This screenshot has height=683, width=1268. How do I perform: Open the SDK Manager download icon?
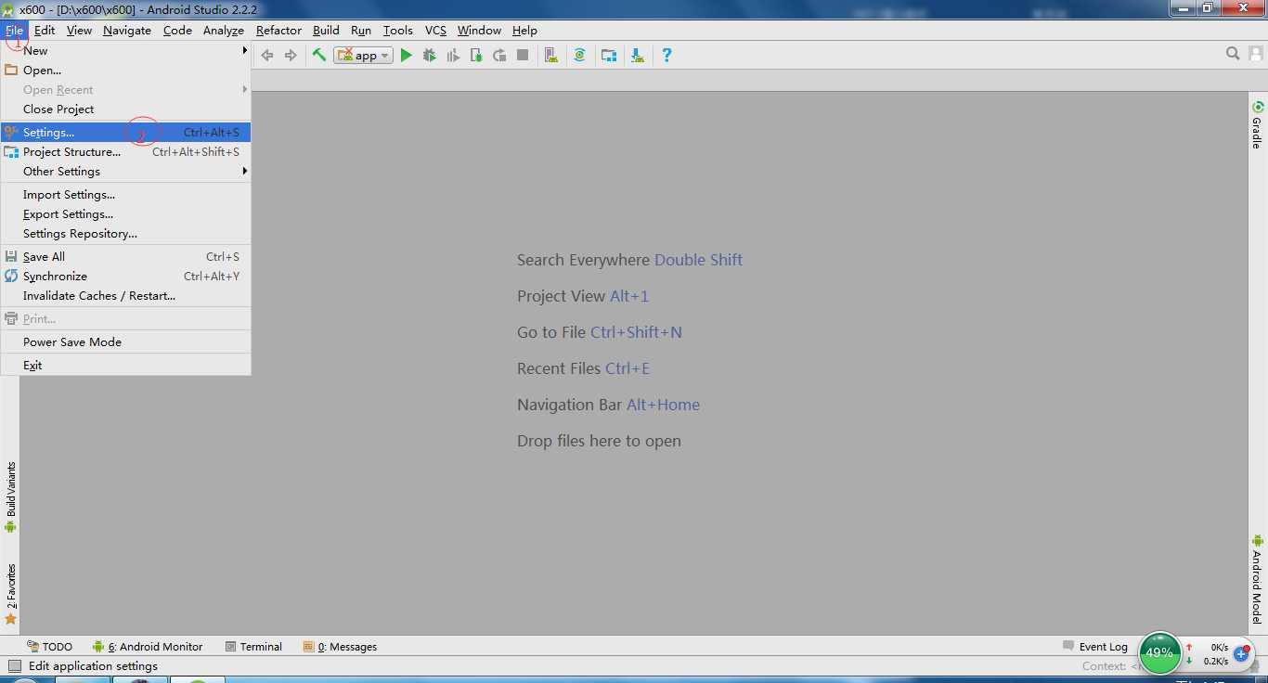(x=638, y=56)
